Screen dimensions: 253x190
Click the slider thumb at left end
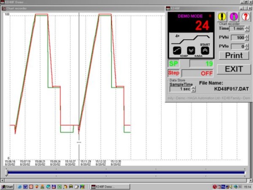pyautogui.click(x=6, y=172)
